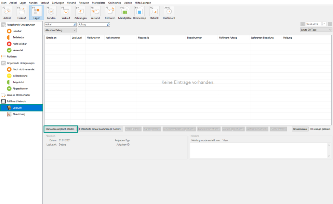
Task: Open the Picklisten sidebar entry
Action: [12, 56]
